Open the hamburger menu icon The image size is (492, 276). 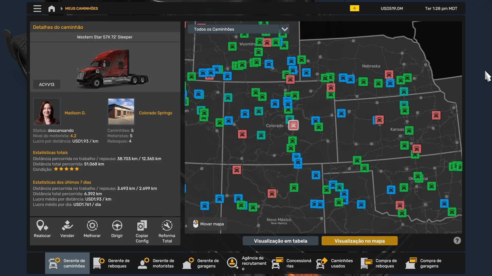pos(37,9)
